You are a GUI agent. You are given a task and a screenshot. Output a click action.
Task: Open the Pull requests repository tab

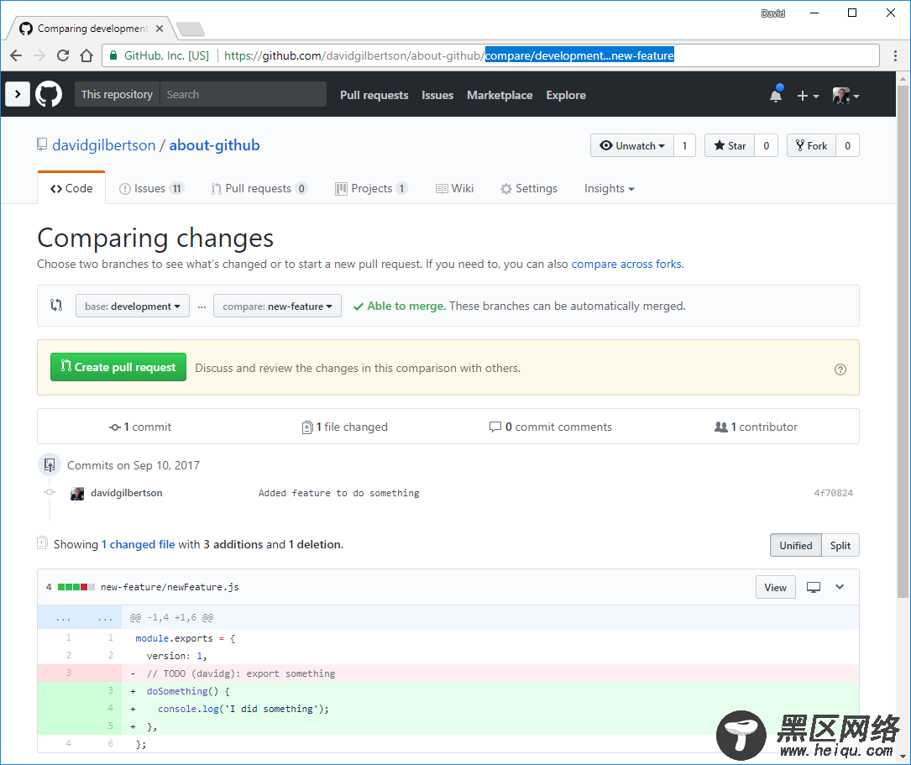(259, 188)
